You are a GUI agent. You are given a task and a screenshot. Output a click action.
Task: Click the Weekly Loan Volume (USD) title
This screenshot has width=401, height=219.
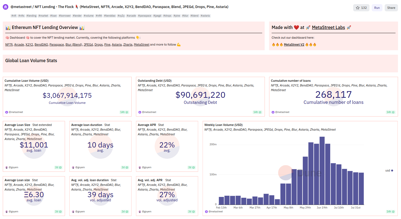point(223,125)
